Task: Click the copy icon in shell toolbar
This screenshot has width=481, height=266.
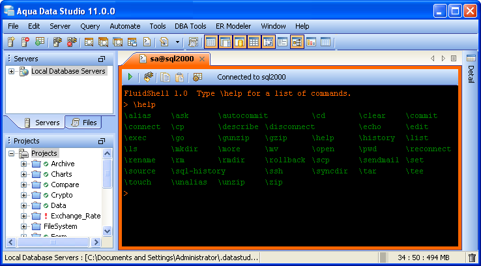Action: pyautogui.click(x=166, y=77)
